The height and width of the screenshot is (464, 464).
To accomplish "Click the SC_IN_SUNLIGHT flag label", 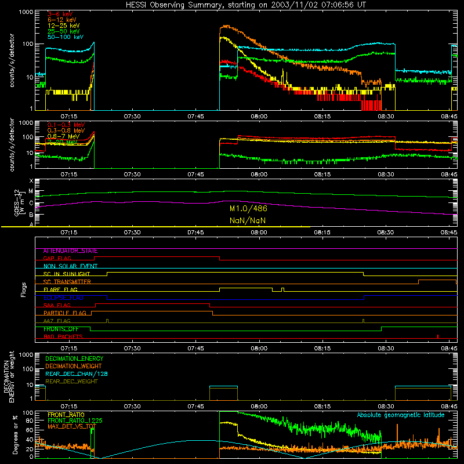I will coord(67,274).
